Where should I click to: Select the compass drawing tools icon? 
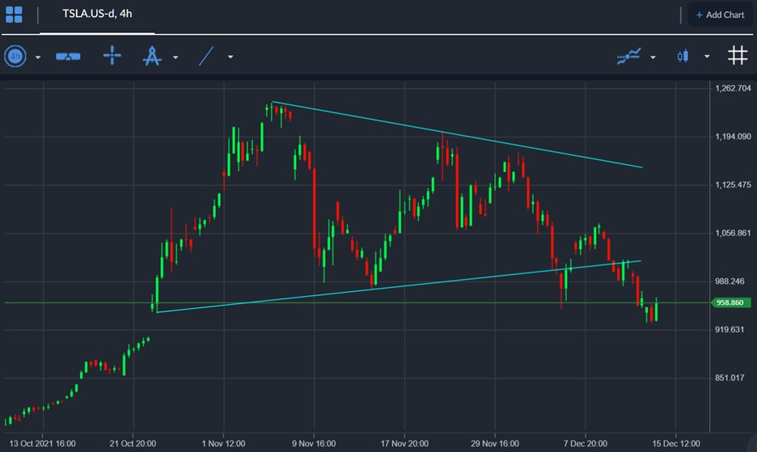tap(152, 56)
